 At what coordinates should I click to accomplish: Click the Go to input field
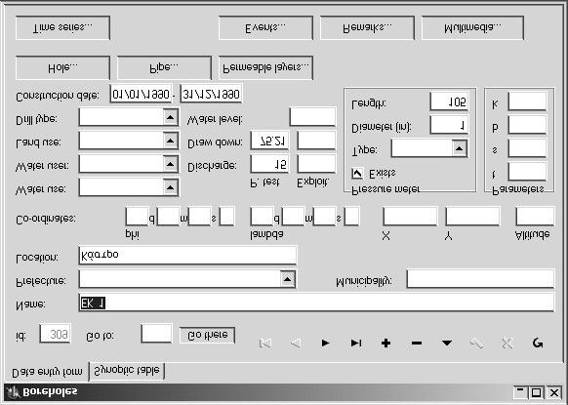point(156,334)
